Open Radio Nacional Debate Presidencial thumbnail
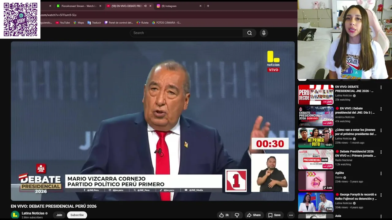The height and width of the screenshot is (220, 392). (316, 159)
